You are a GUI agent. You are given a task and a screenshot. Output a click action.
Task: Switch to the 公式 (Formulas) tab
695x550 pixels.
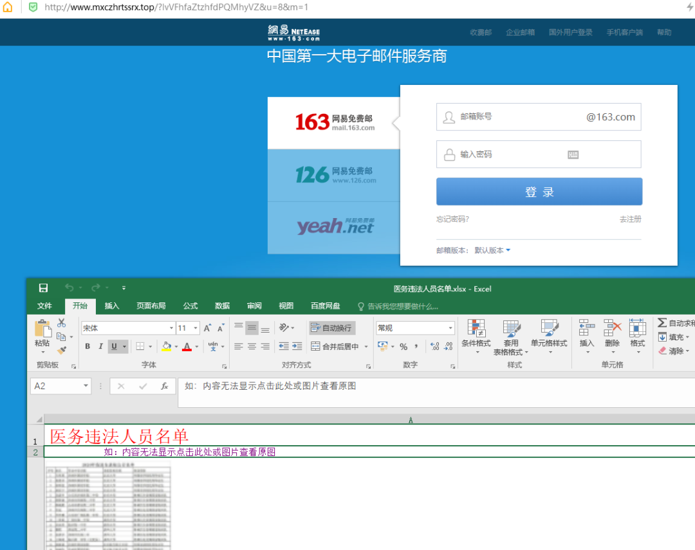coord(190,306)
